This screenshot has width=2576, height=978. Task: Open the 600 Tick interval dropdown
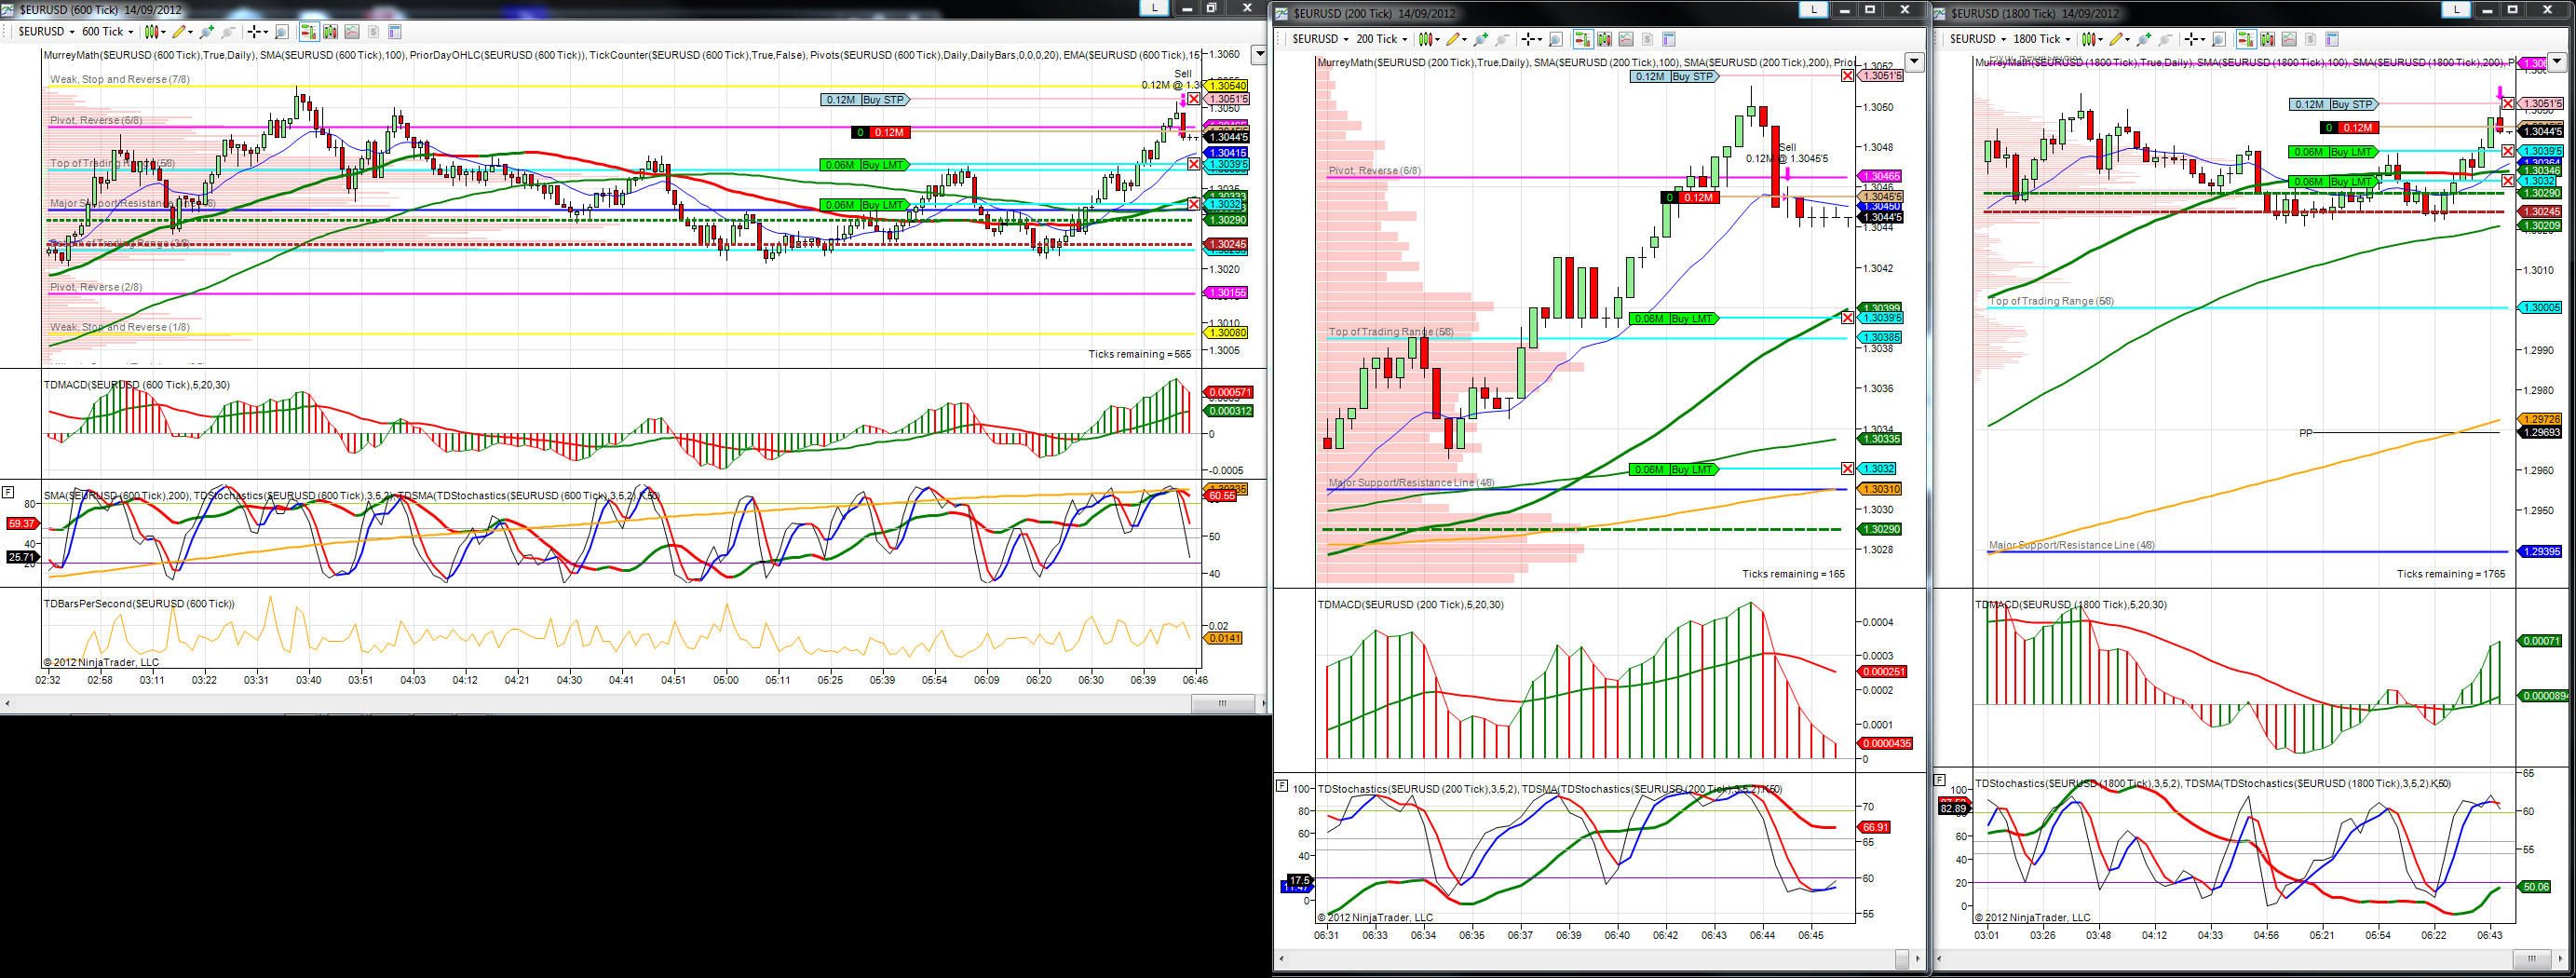(x=108, y=32)
